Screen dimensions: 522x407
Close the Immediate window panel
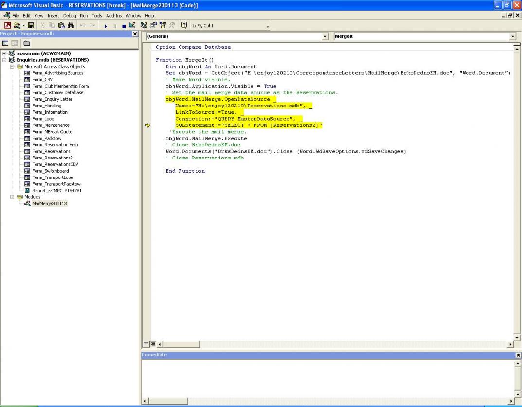point(518,355)
